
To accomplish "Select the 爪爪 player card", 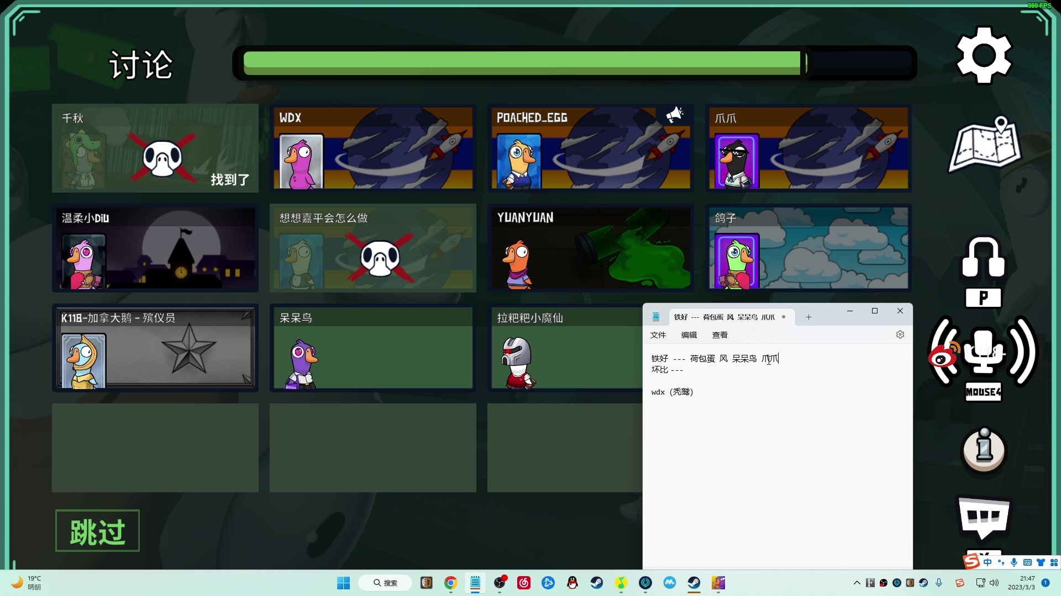I will click(x=808, y=148).
